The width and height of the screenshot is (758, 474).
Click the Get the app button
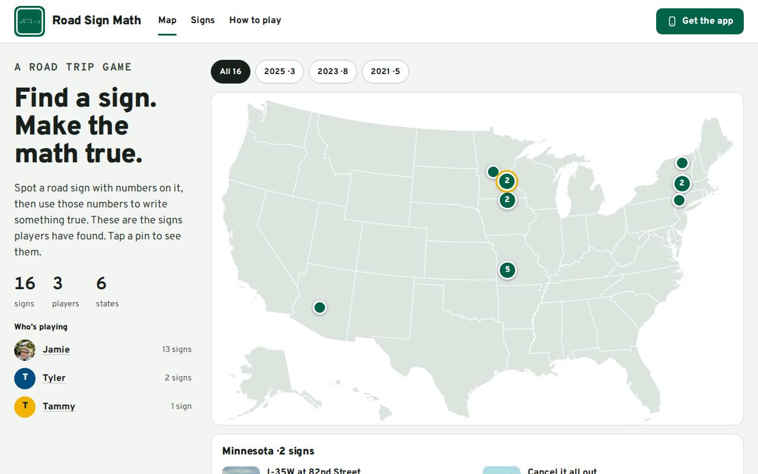700,21
